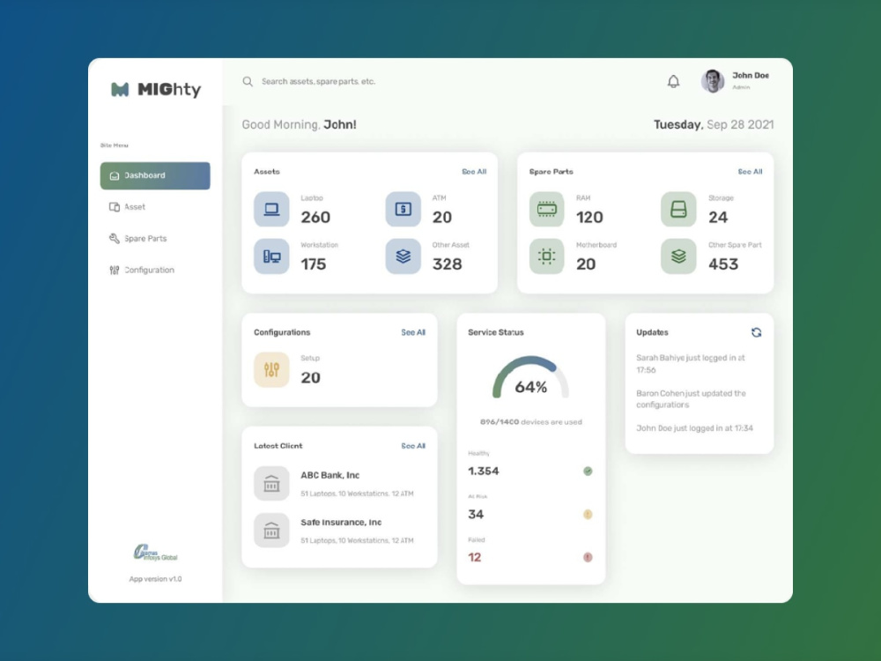Click the Setup sliders icon

(271, 370)
